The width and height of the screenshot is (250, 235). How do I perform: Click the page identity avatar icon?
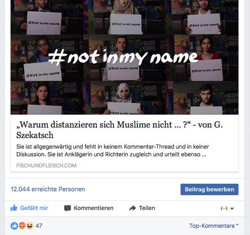coord(224,209)
